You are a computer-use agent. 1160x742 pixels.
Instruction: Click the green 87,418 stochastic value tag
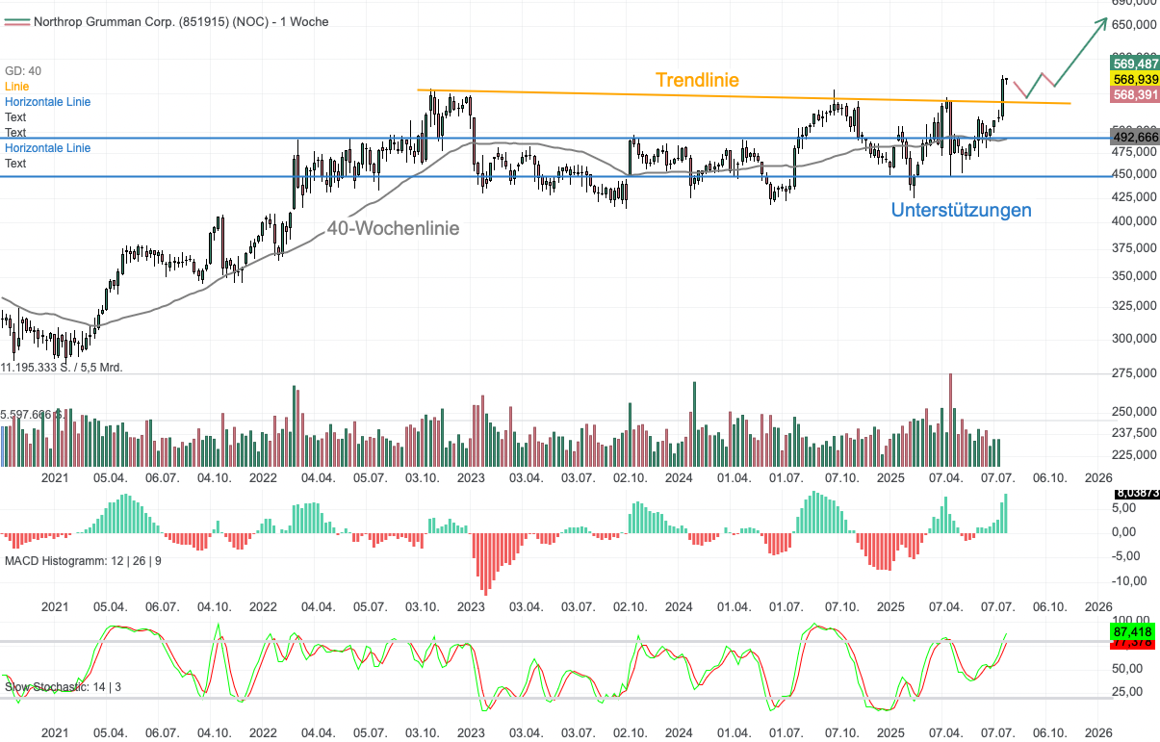[x=1132, y=632]
